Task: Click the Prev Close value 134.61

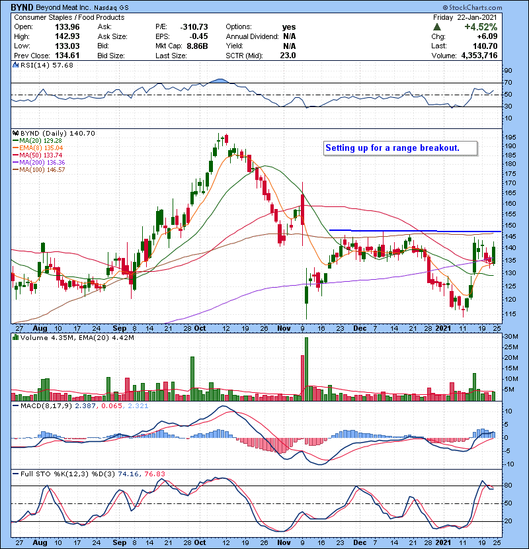Action: click(67, 56)
